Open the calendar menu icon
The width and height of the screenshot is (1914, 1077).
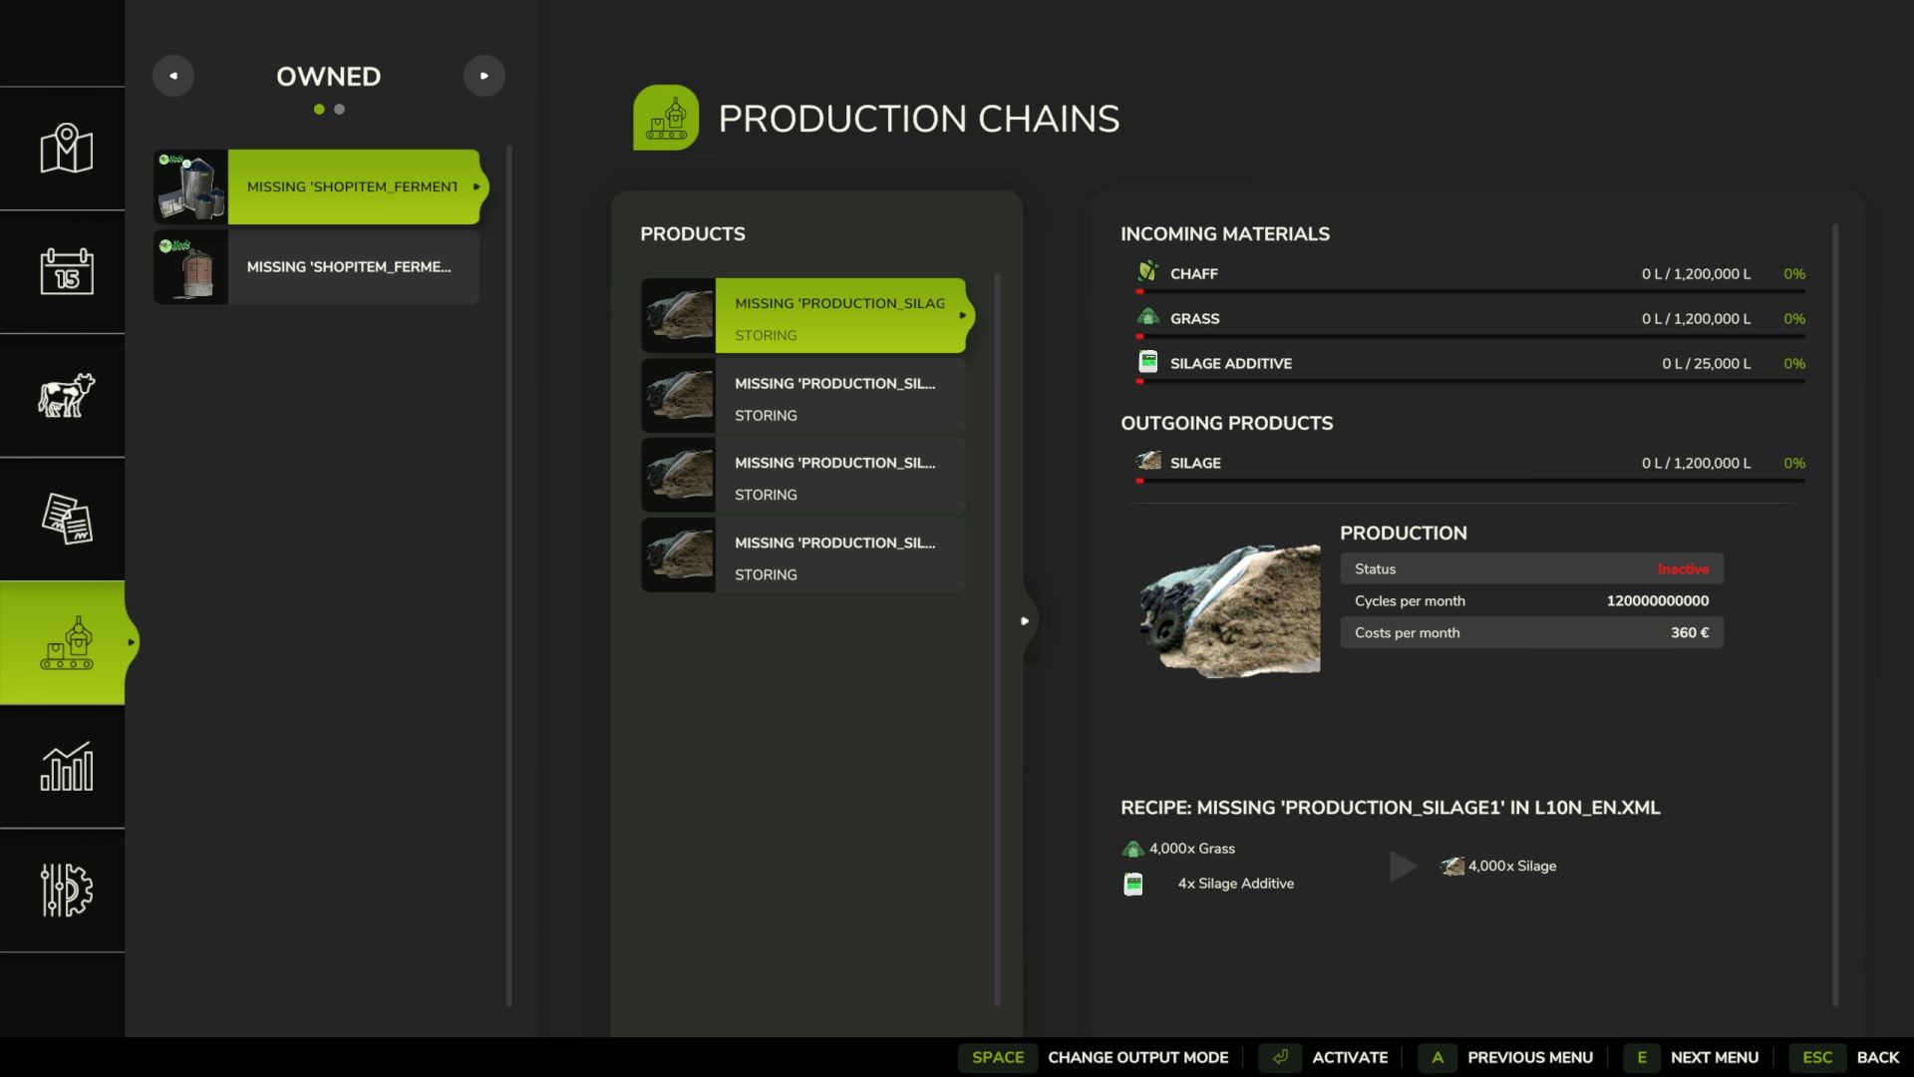point(66,271)
